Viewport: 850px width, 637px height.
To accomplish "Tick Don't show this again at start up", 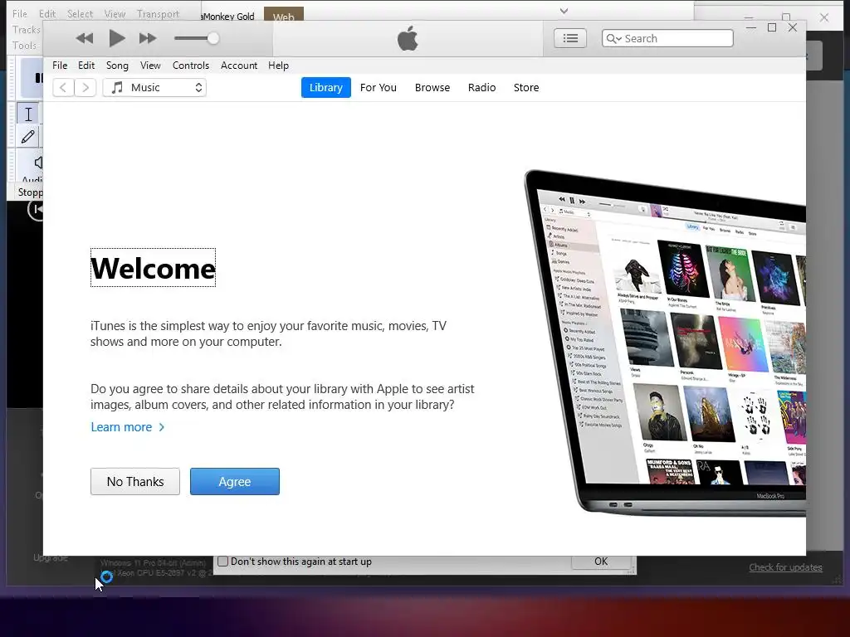I will tap(222, 562).
